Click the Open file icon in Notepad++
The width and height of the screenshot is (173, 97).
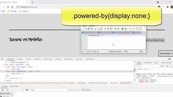85,29
